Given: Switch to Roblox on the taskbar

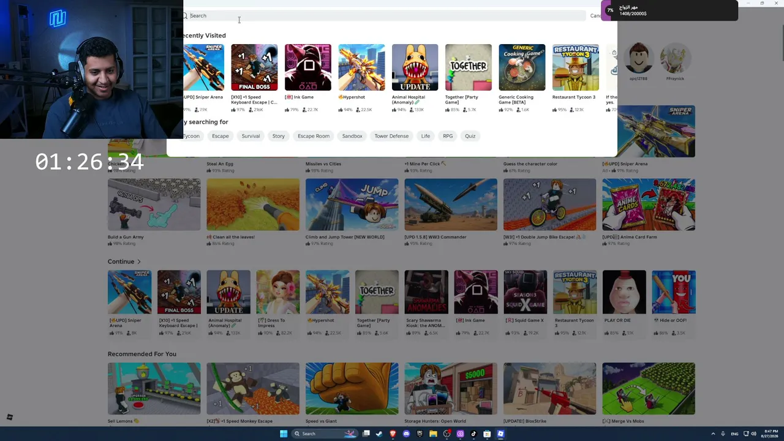Looking at the screenshot, I should pyautogui.click(x=500, y=434).
